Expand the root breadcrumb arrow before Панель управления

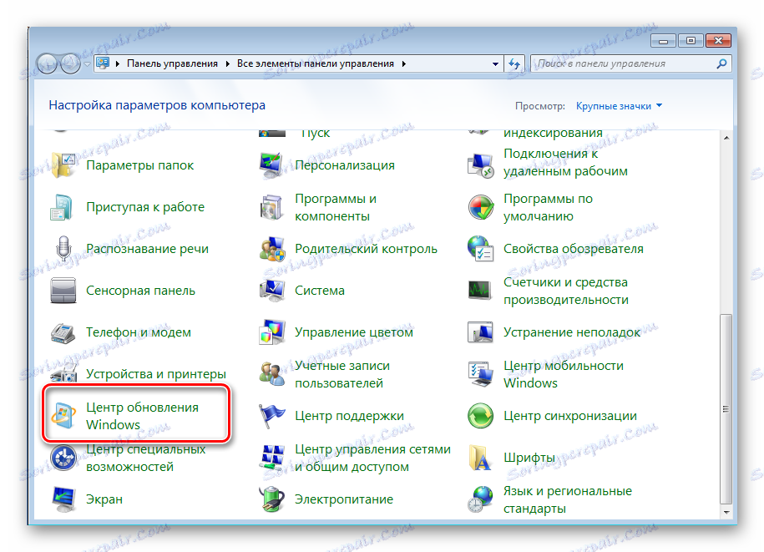[118, 63]
